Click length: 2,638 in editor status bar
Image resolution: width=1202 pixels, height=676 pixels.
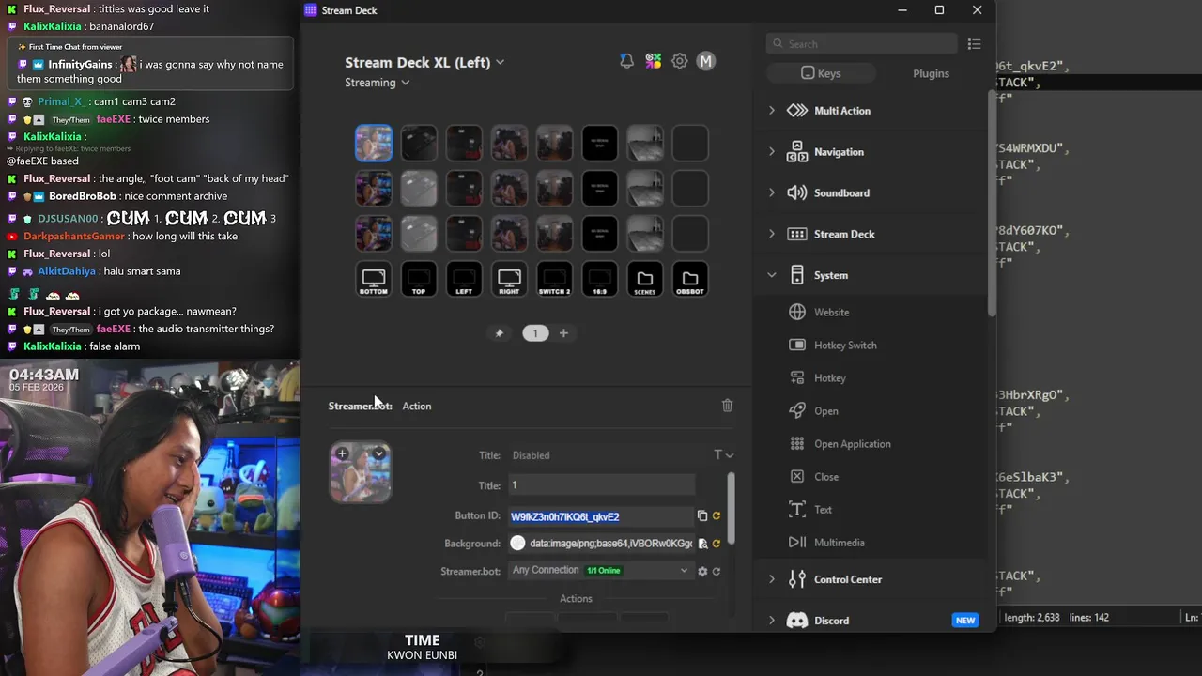(x=1032, y=618)
